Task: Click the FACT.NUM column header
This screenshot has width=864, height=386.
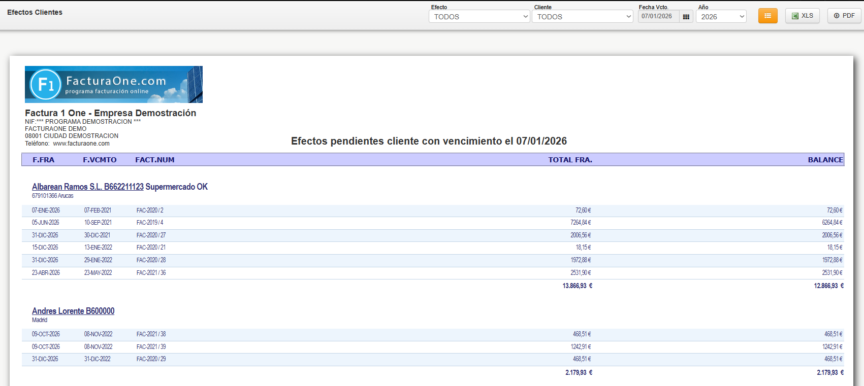Action: [x=155, y=160]
